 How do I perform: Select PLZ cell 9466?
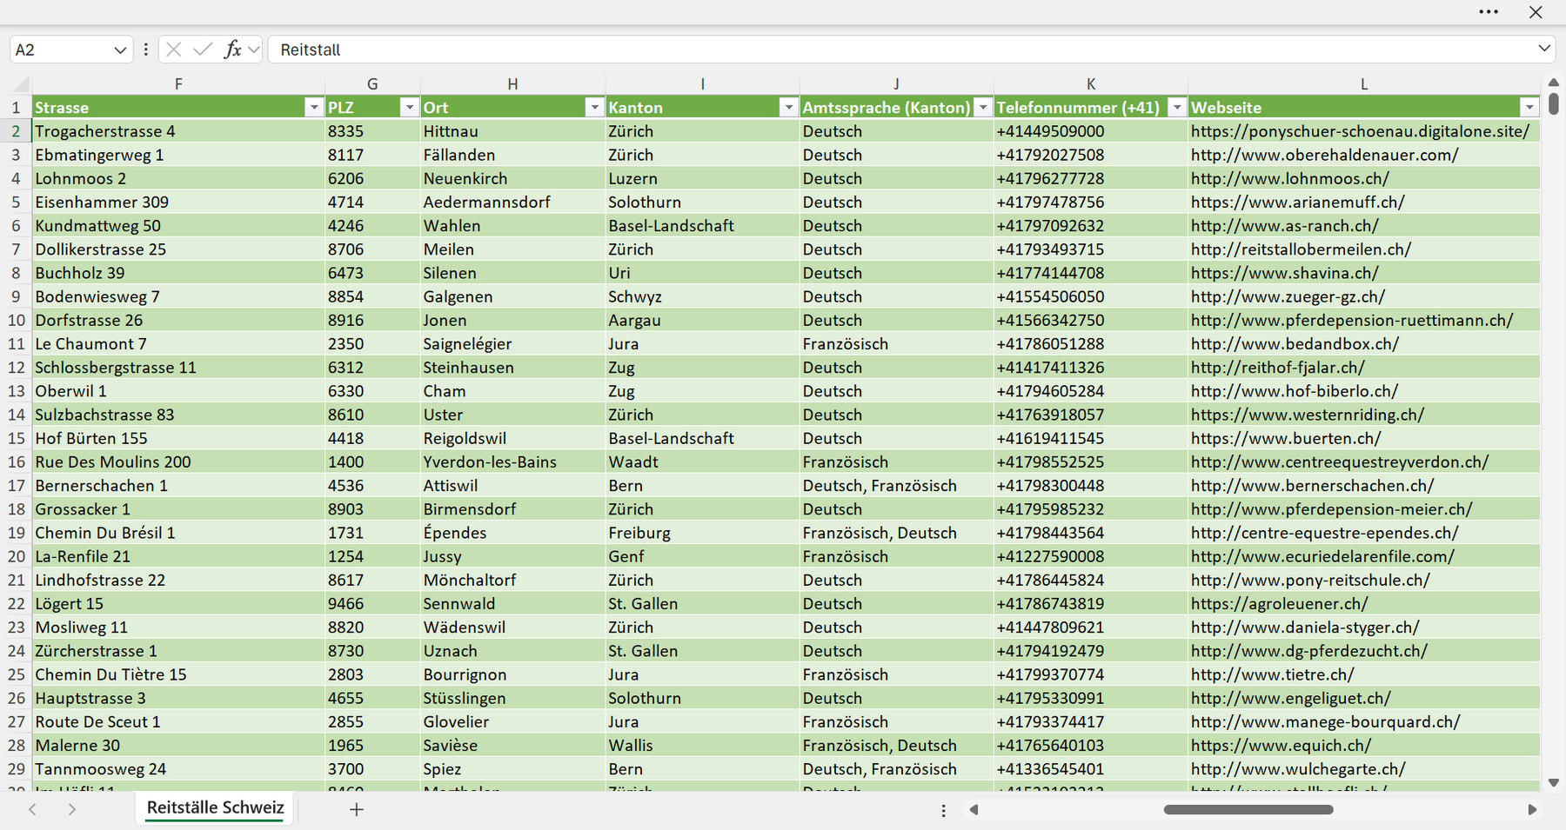[372, 604]
